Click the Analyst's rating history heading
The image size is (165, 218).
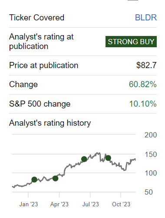point(50,123)
